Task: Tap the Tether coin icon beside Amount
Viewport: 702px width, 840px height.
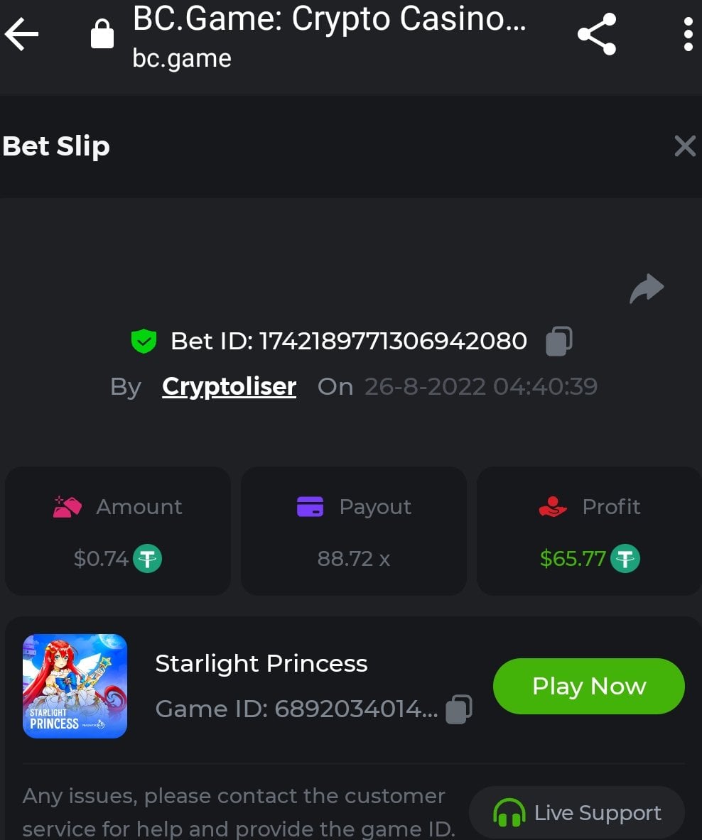Action: [148, 559]
